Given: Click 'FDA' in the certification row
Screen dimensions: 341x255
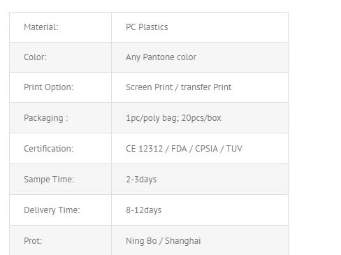Looking at the screenshot, I should click(x=179, y=149).
